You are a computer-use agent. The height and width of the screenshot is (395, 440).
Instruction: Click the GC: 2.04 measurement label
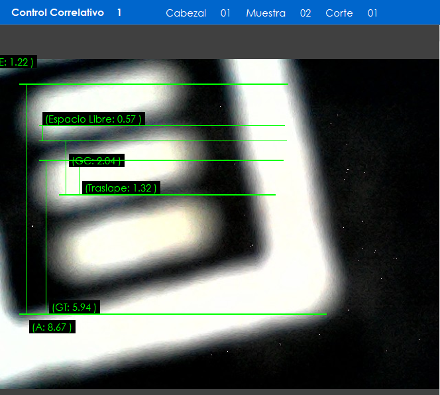point(97,161)
